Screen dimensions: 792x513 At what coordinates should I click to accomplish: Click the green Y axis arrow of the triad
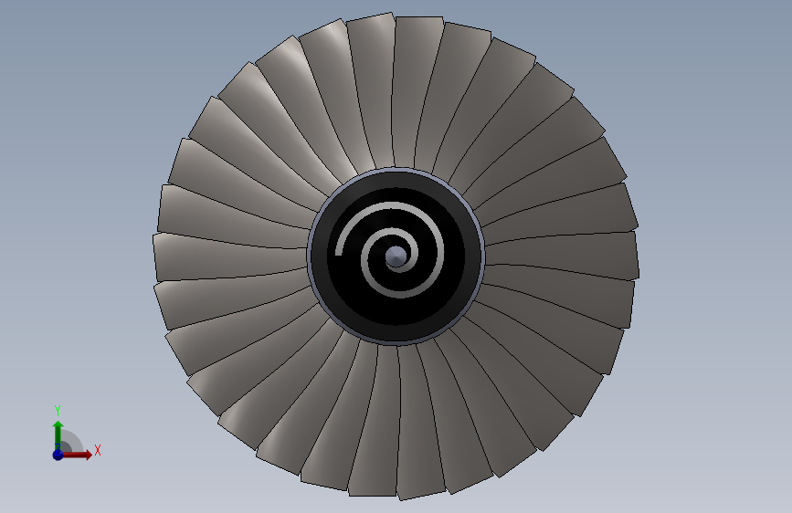tap(58, 434)
